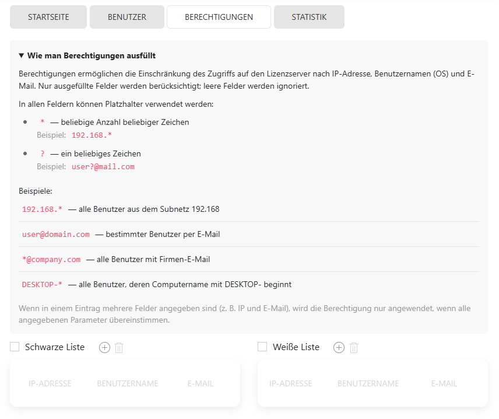Click BENUTZERNAME column in Weiße Liste table
This screenshot has width=499, height=419.
click(368, 383)
